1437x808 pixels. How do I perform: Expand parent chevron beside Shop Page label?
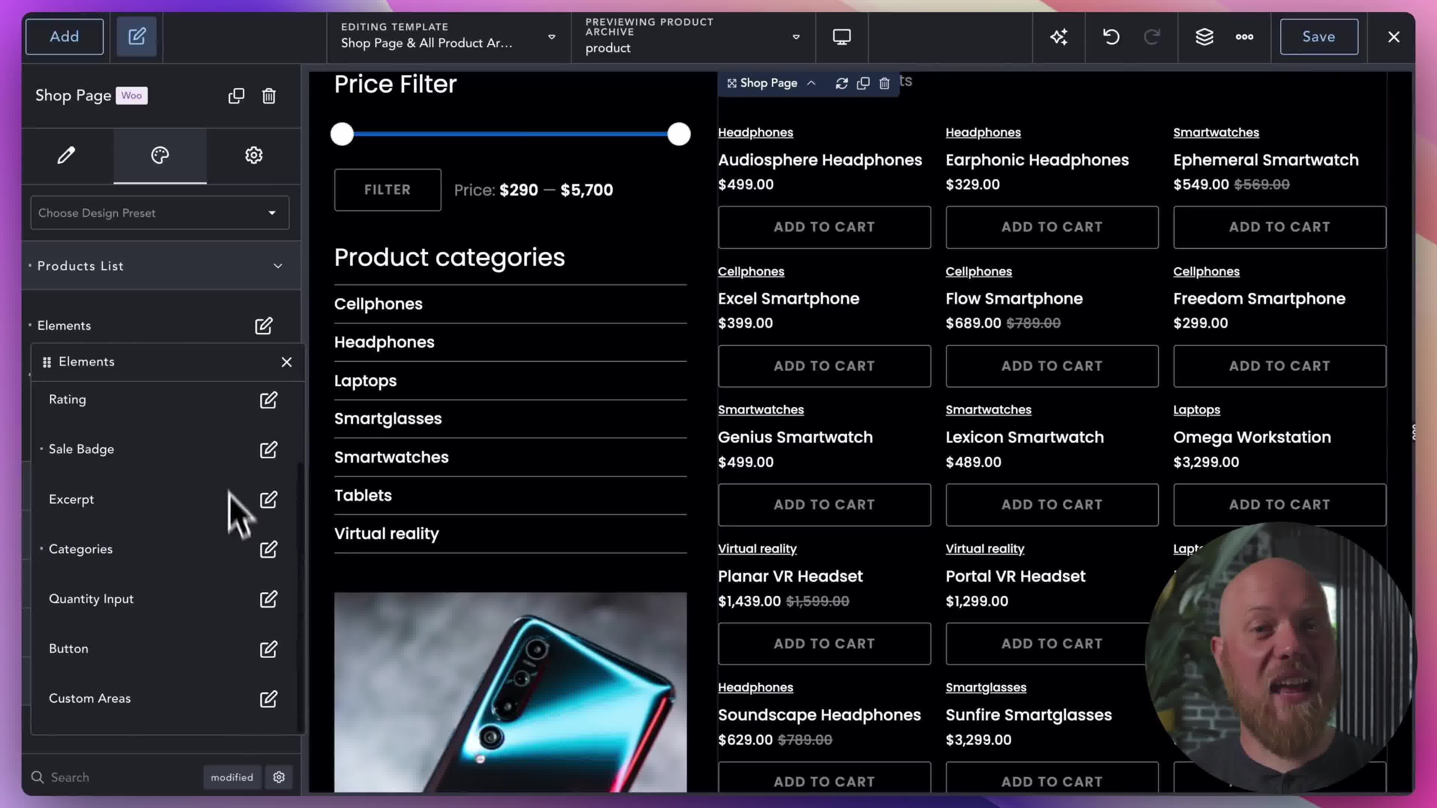coord(811,83)
